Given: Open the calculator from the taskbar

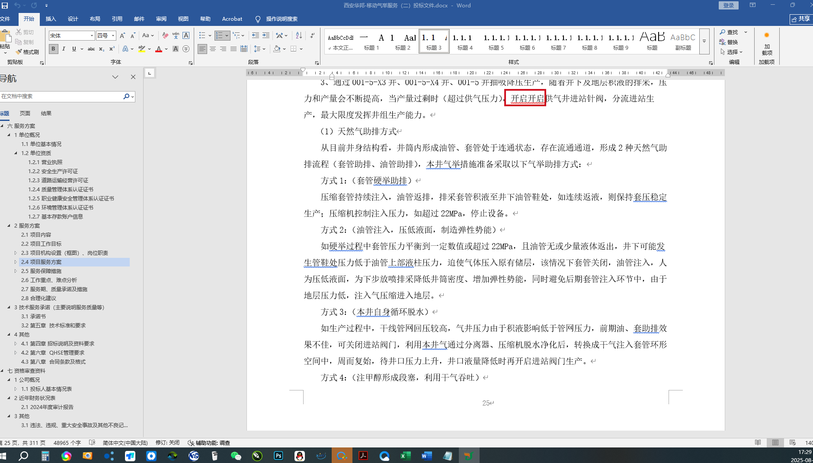Looking at the screenshot, I should 45,456.
